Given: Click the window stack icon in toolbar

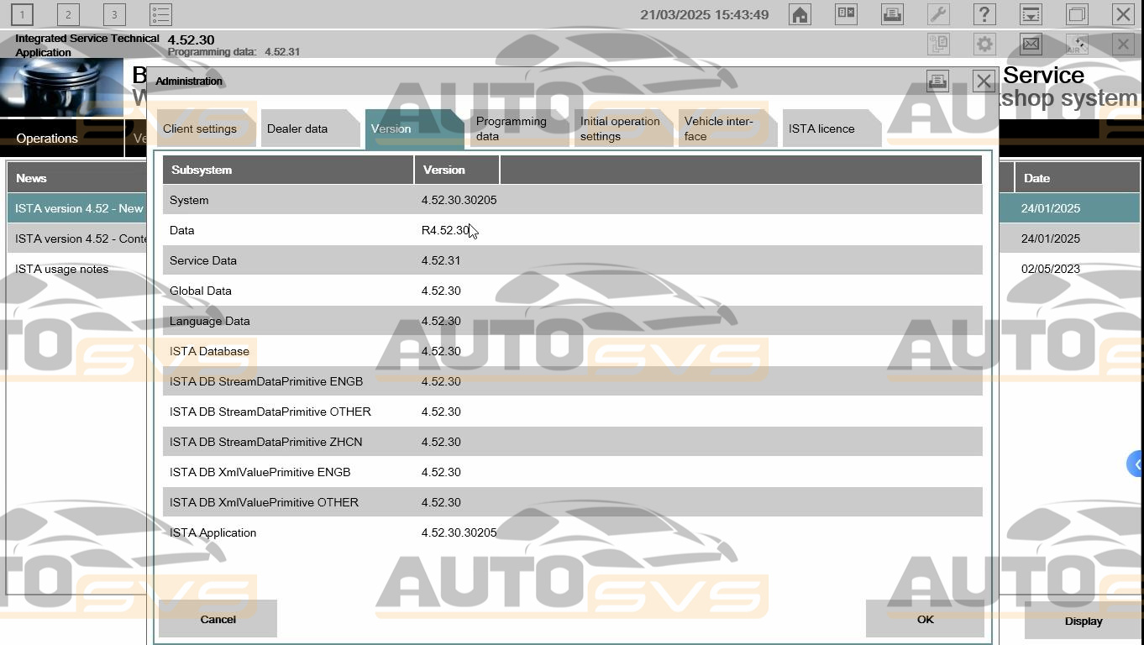Looking at the screenshot, I should tap(1077, 14).
